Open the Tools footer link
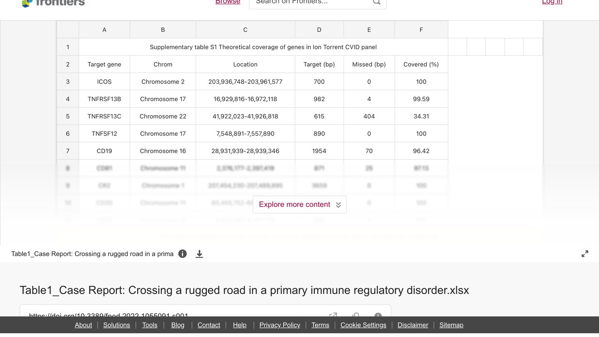Image resolution: width=599 pixels, height=337 pixels. pyautogui.click(x=150, y=325)
